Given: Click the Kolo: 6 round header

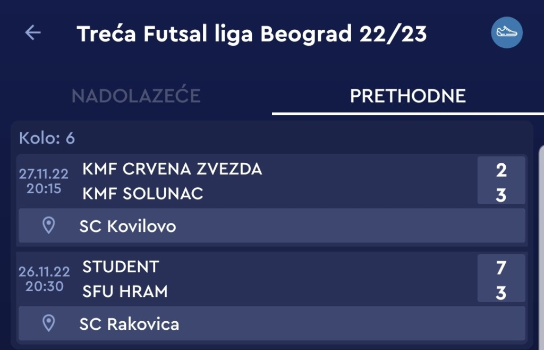Looking at the screenshot, I should coord(47,138).
